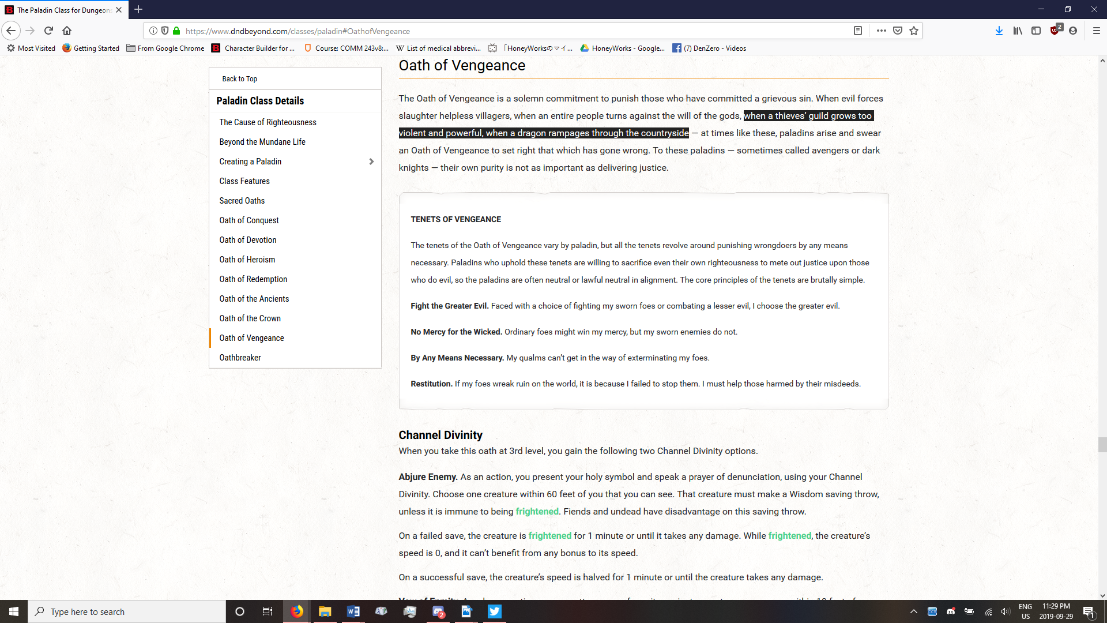
Task: Click the page vertical scrollbar thumb
Action: (x=1102, y=445)
